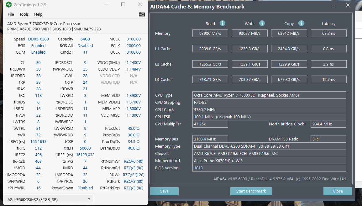362x206 pixels.
Task: Select the L3 Cache latency 12.7 ns
Action: point(328,79)
